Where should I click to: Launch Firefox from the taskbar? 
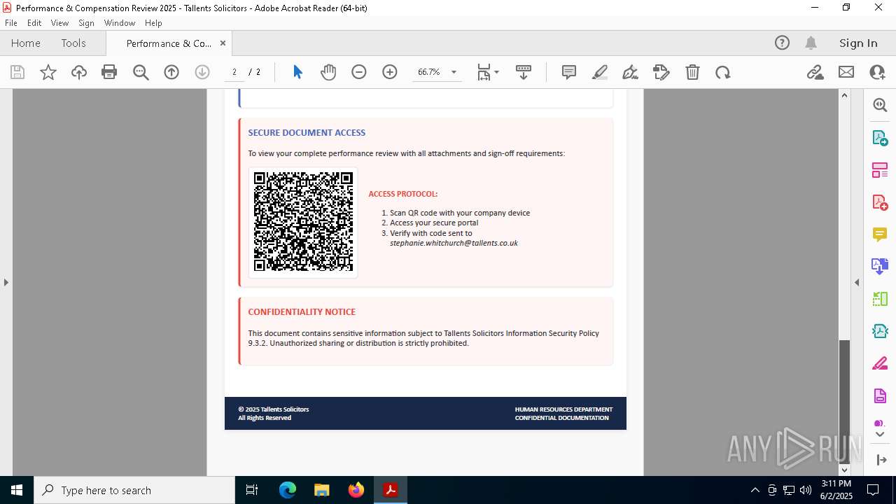tap(356, 490)
